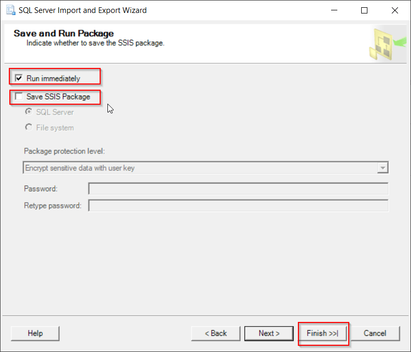
Task: Select the SQL Server radio option
Action: [x=29, y=112]
